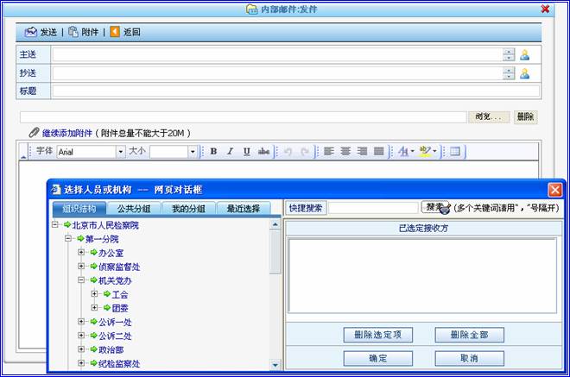
Task: Click the 返回 back arrow icon
Action: (x=115, y=32)
